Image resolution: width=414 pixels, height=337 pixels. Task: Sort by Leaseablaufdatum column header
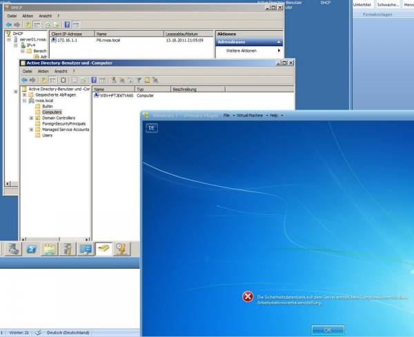(x=188, y=34)
